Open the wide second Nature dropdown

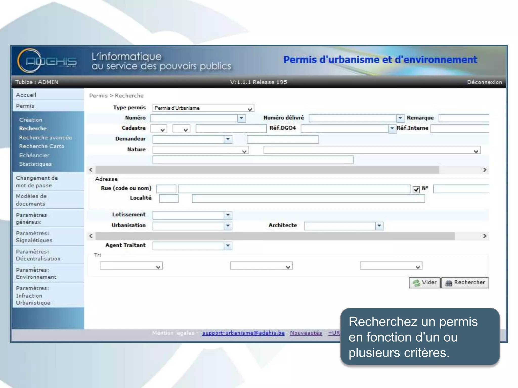(372, 150)
